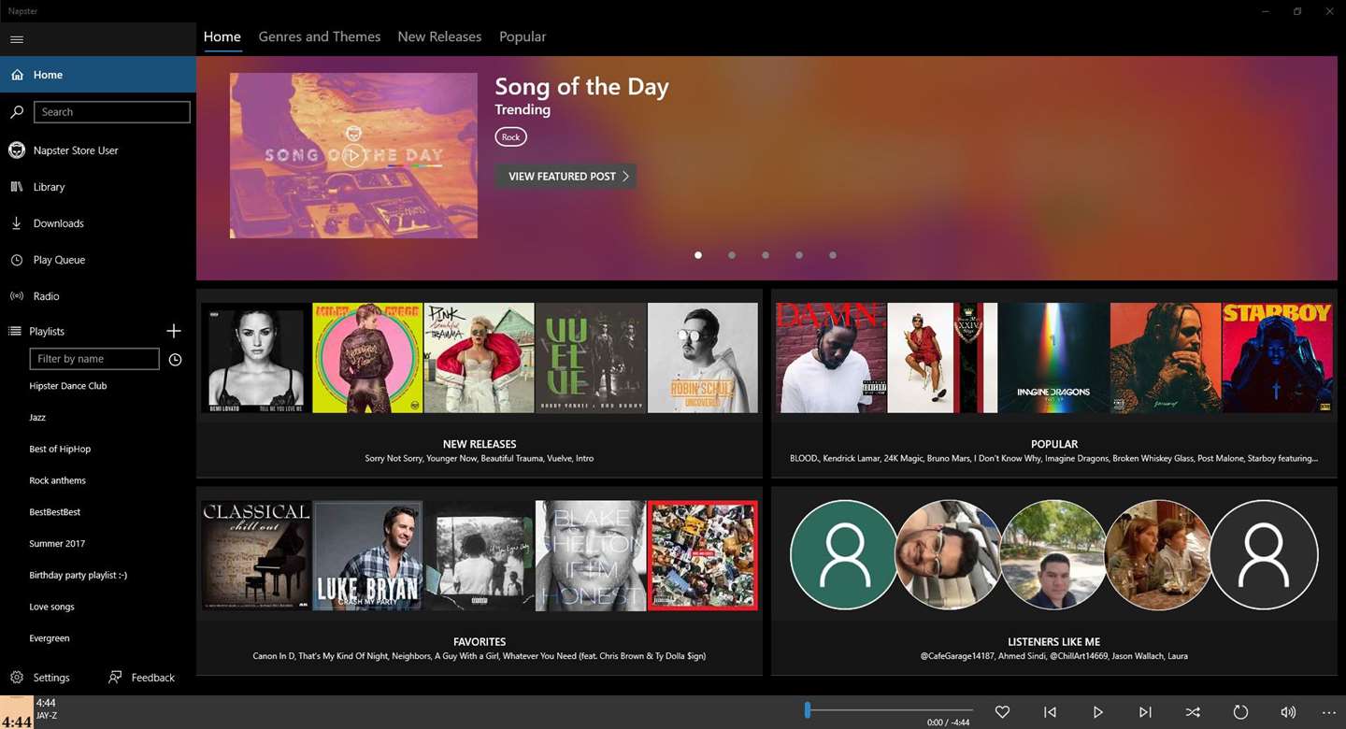Click the Home house icon in sidebar
The height and width of the screenshot is (729, 1346).
click(17, 75)
